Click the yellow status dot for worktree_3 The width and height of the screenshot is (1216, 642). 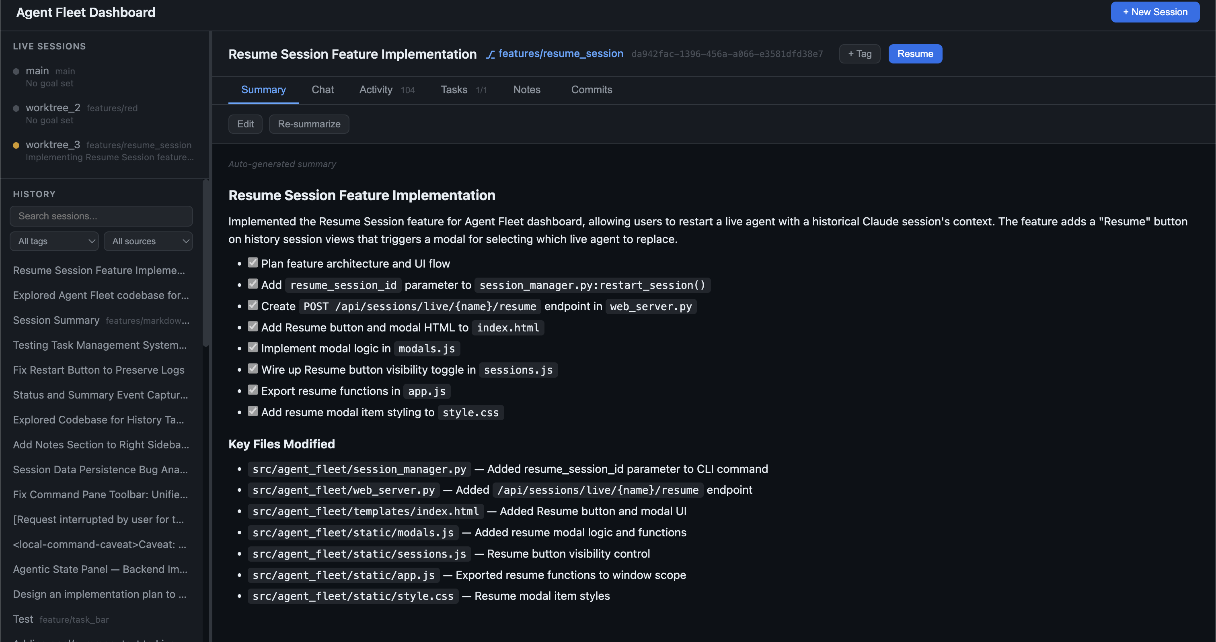coord(16,145)
